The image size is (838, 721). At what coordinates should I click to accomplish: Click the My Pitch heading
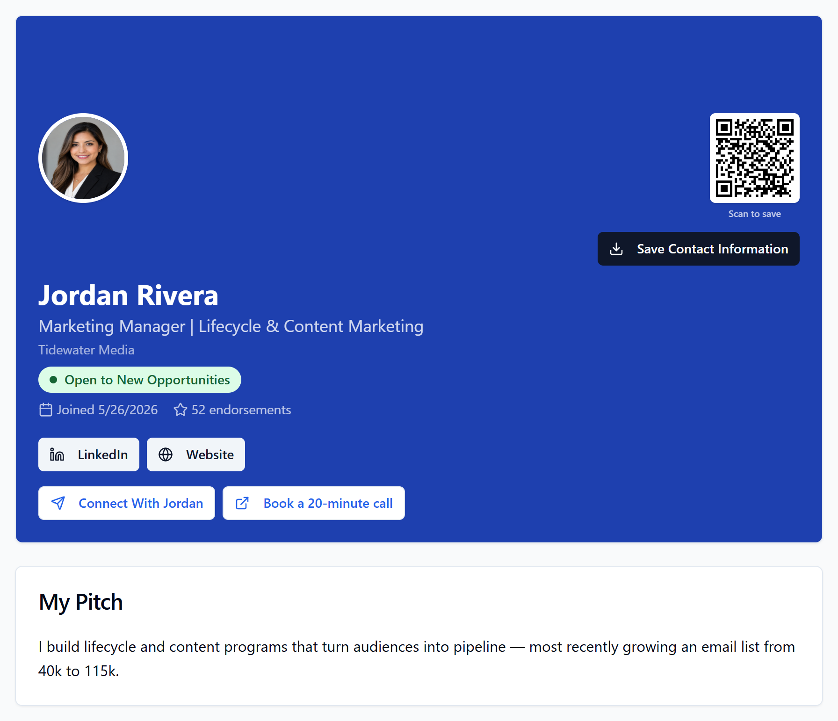[81, 602]
